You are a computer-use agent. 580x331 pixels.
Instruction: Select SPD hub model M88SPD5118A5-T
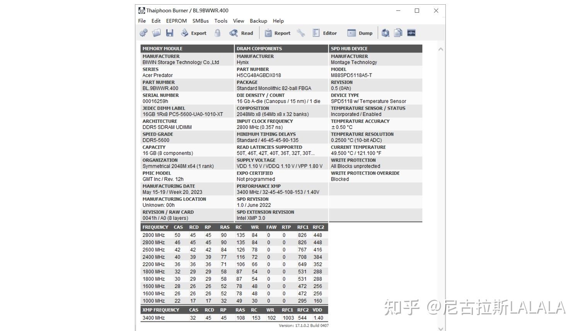click(x=351, y=75)
